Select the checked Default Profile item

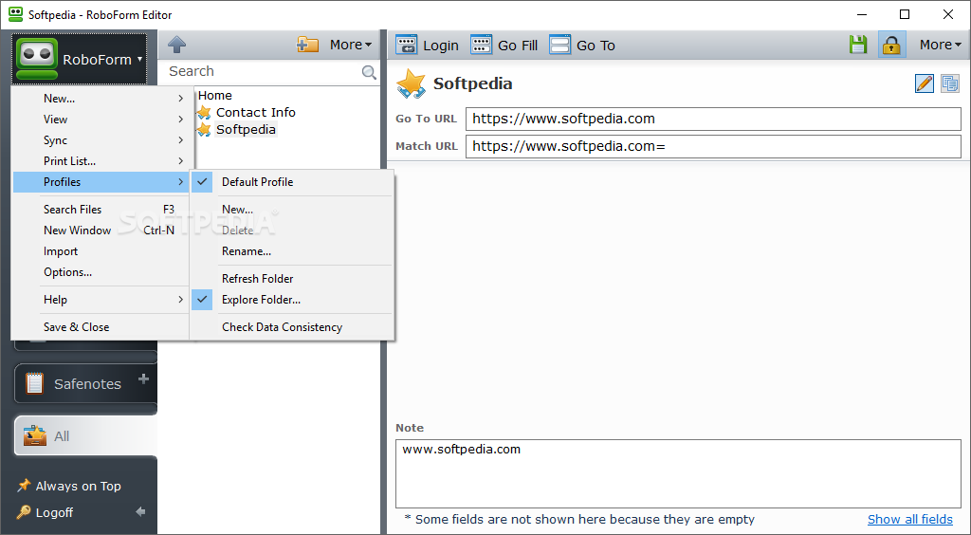(292, 182)
